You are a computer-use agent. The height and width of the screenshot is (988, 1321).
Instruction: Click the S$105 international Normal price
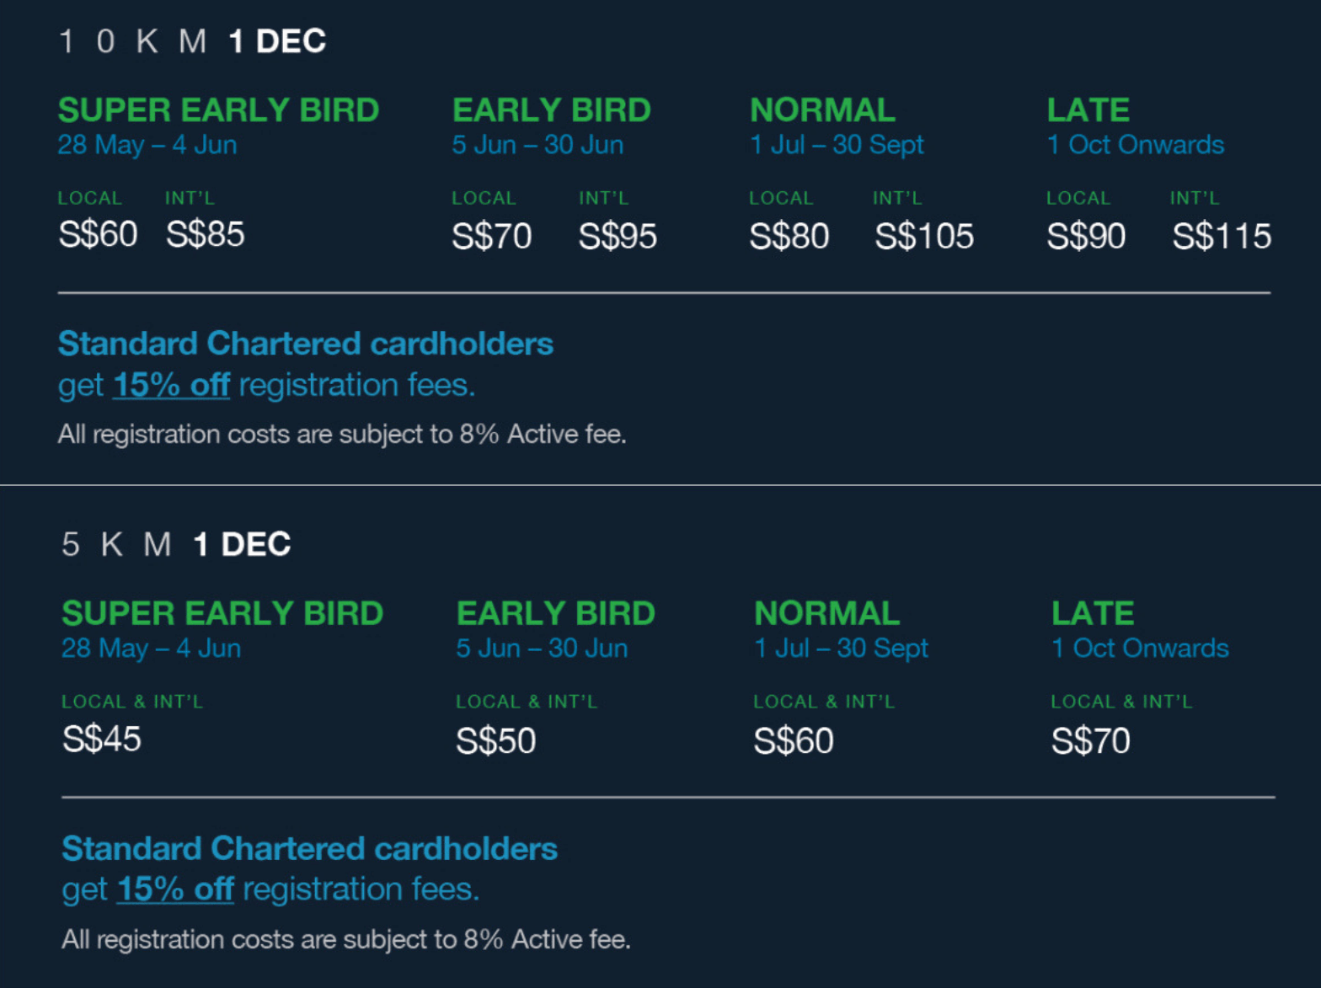[x=924, y=237]
